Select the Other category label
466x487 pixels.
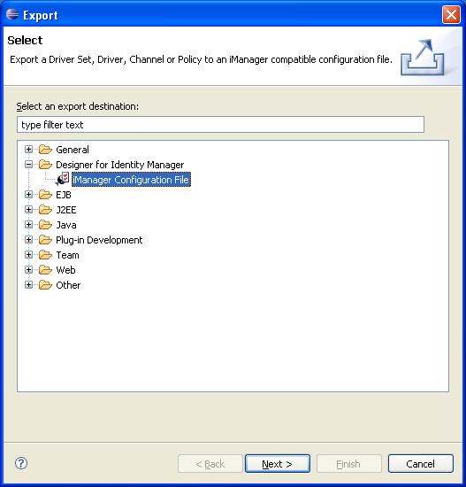pyautogui.click(x=68, y=285)
